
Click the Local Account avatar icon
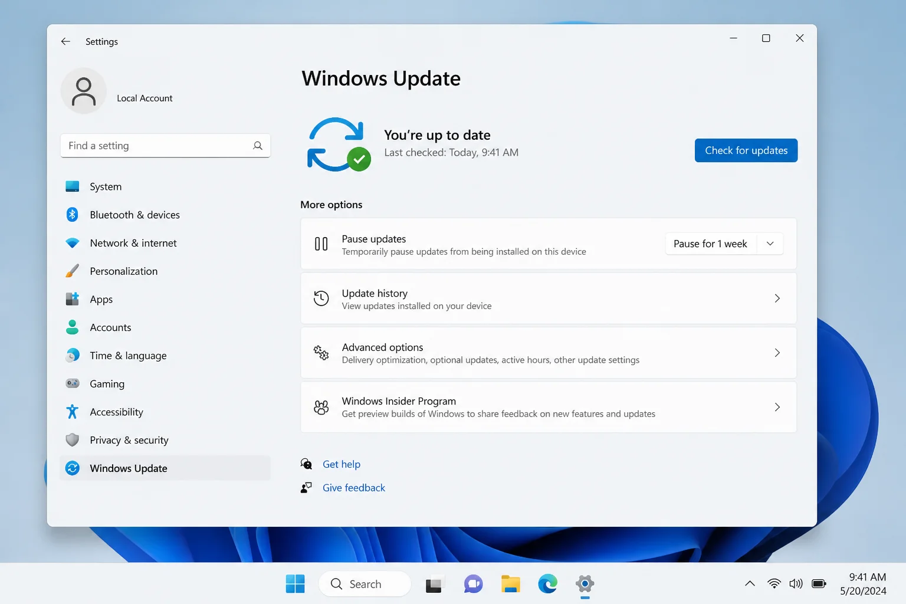[84, 91]
